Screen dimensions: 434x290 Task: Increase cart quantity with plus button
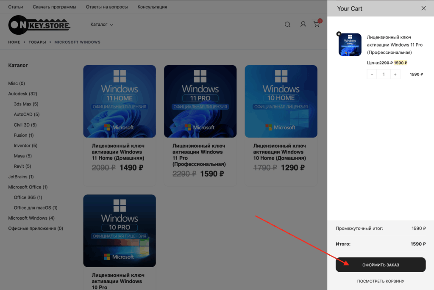click(395, 74)
